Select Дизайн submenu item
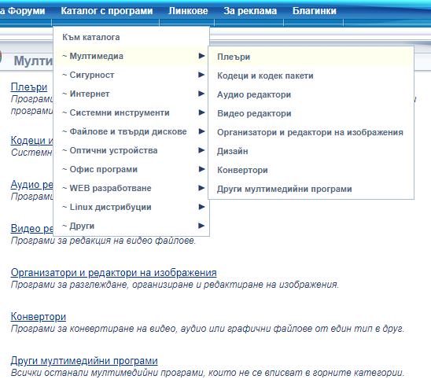 point(311,151)
